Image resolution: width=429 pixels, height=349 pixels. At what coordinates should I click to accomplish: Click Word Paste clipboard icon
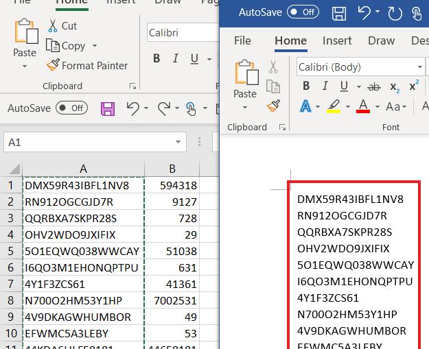[x=247, y=72]
